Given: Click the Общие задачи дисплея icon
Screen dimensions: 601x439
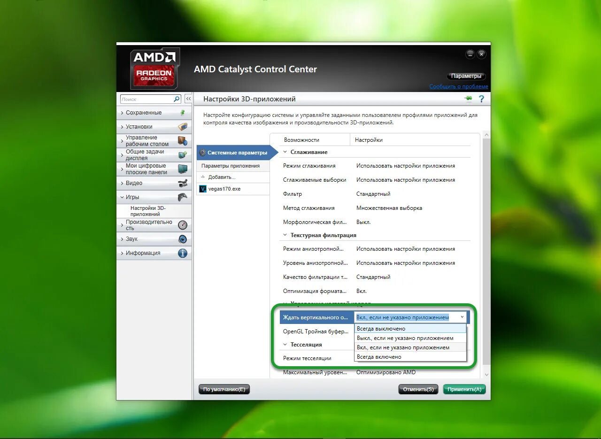Looking at the screenshot, I should [x=183, y=154].
